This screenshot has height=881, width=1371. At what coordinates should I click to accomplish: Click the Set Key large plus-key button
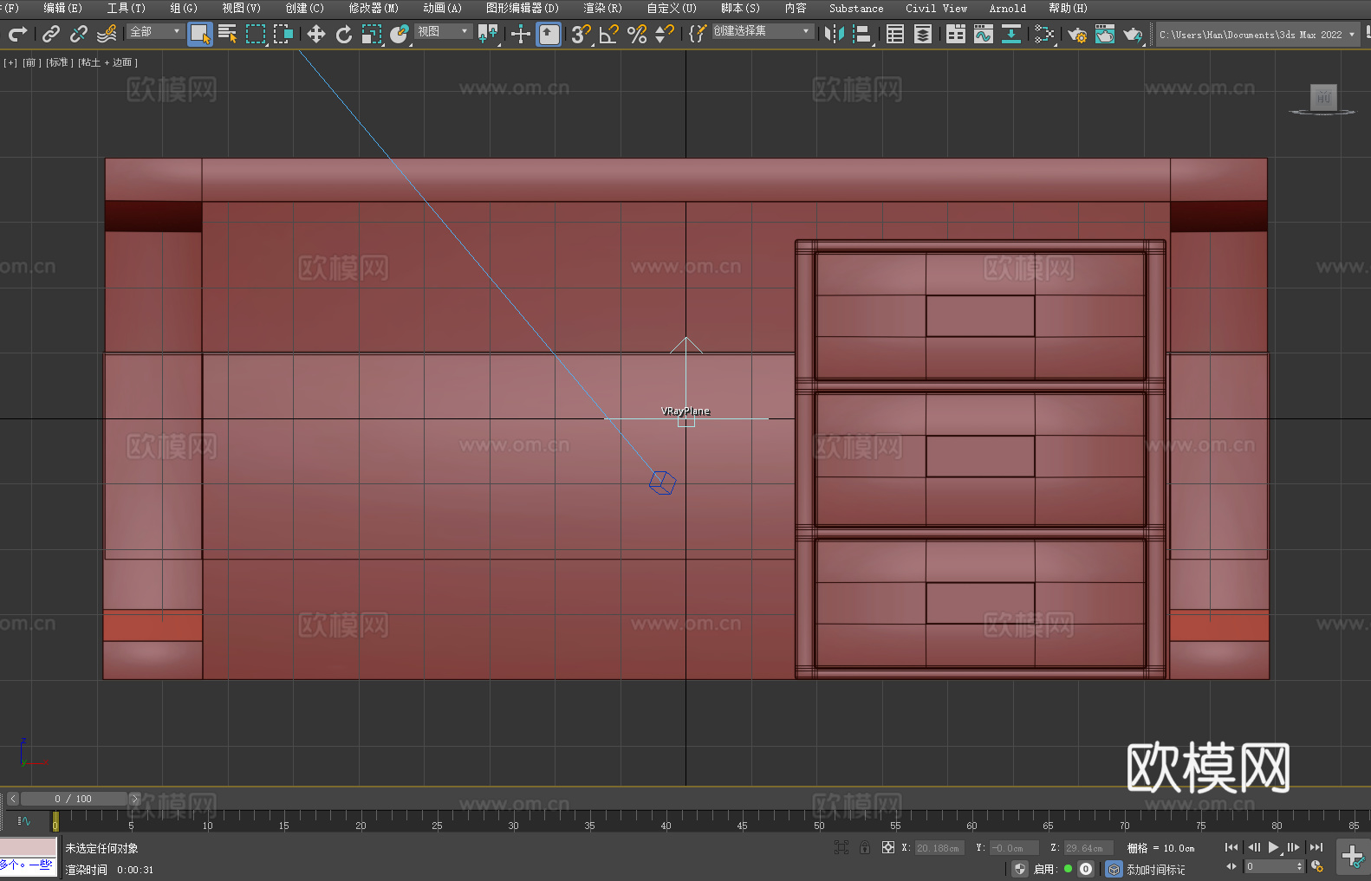pyautogui.click(x=1353, y=857)
